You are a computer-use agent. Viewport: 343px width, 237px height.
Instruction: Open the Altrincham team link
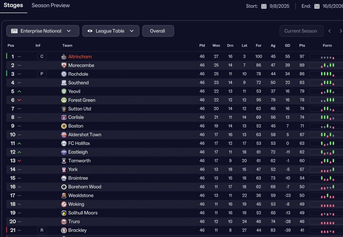(80, 57)
